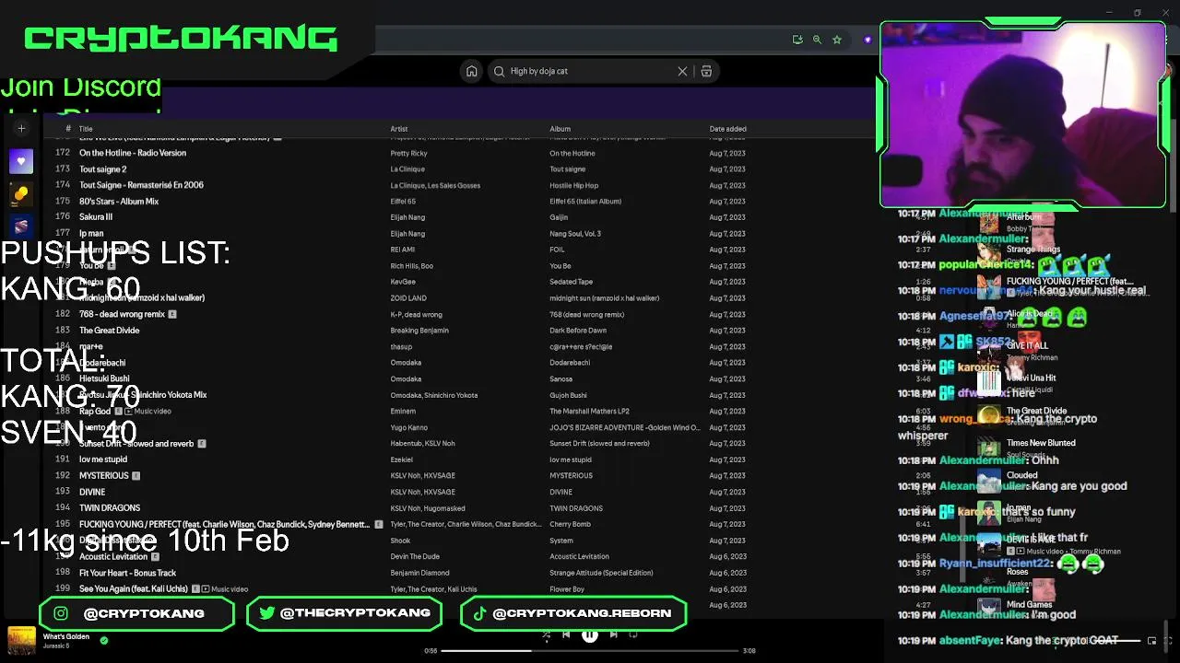1180x663 pixels.
Task: Open the third sidebar playlist thumbnail
Action: 21,226
